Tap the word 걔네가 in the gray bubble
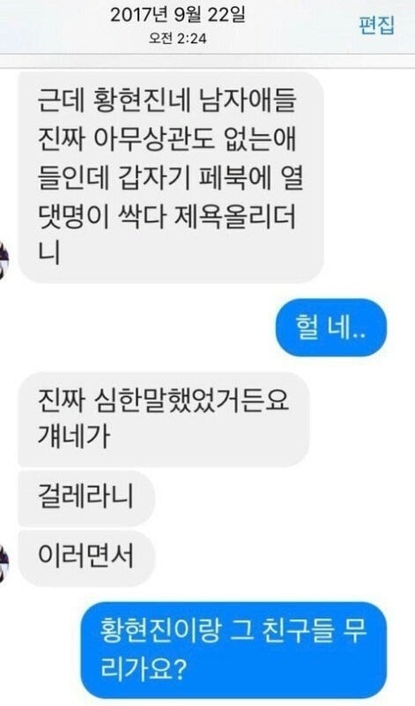The width and height of the screenshot is (415, 706). point(74,435)
